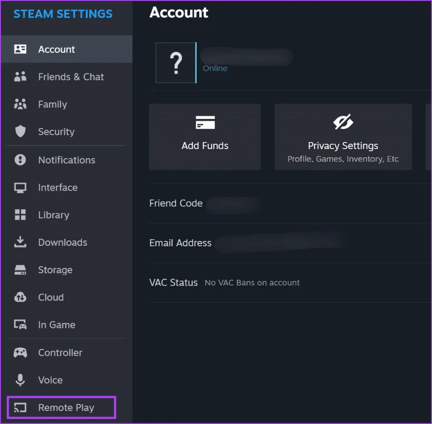Click the Remote Play cast icon
The height and width of the screenshot is (424, 432).
pyautogui.click(x=20, y=407)
